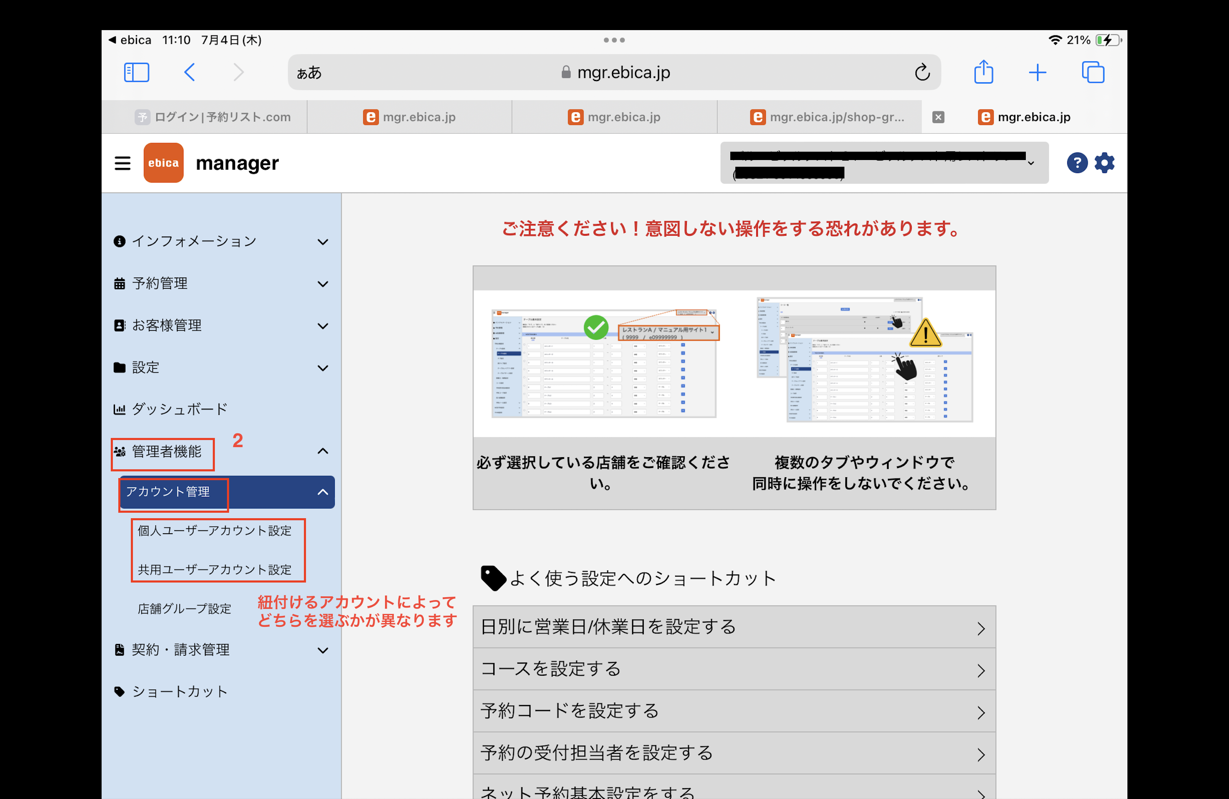Click the 設定 folder icon
The width and height of the screenshot is (1229, 799).
pyautogui.click(x=119, y=367)
